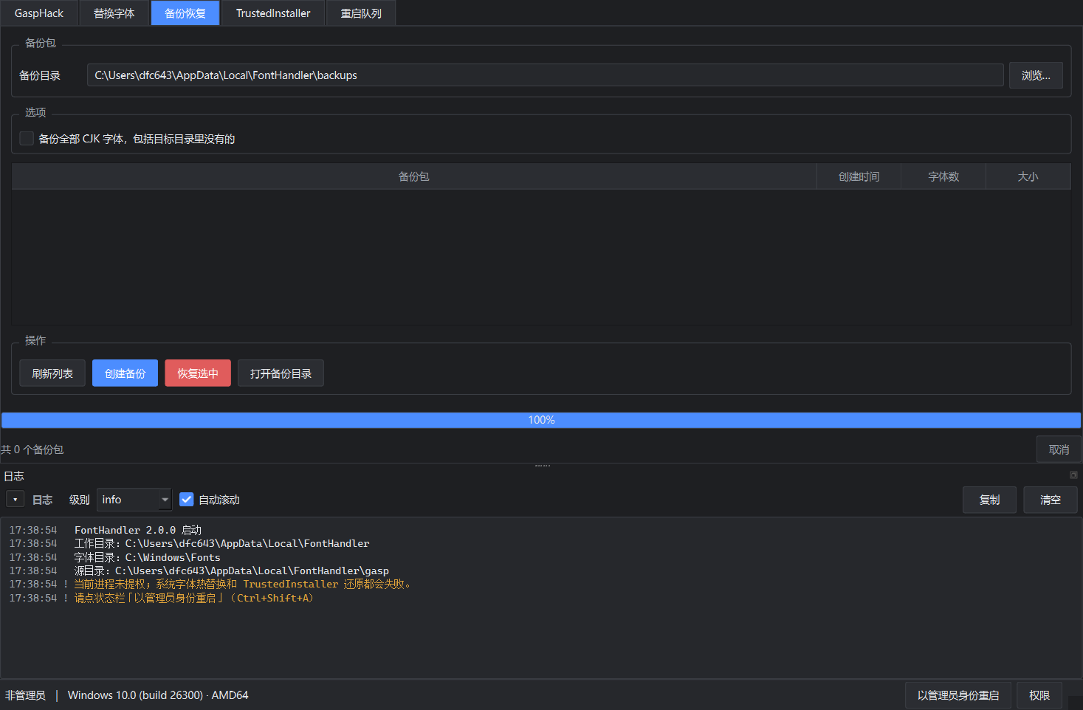Refresh the list with 刷新列表

[52, 373]
